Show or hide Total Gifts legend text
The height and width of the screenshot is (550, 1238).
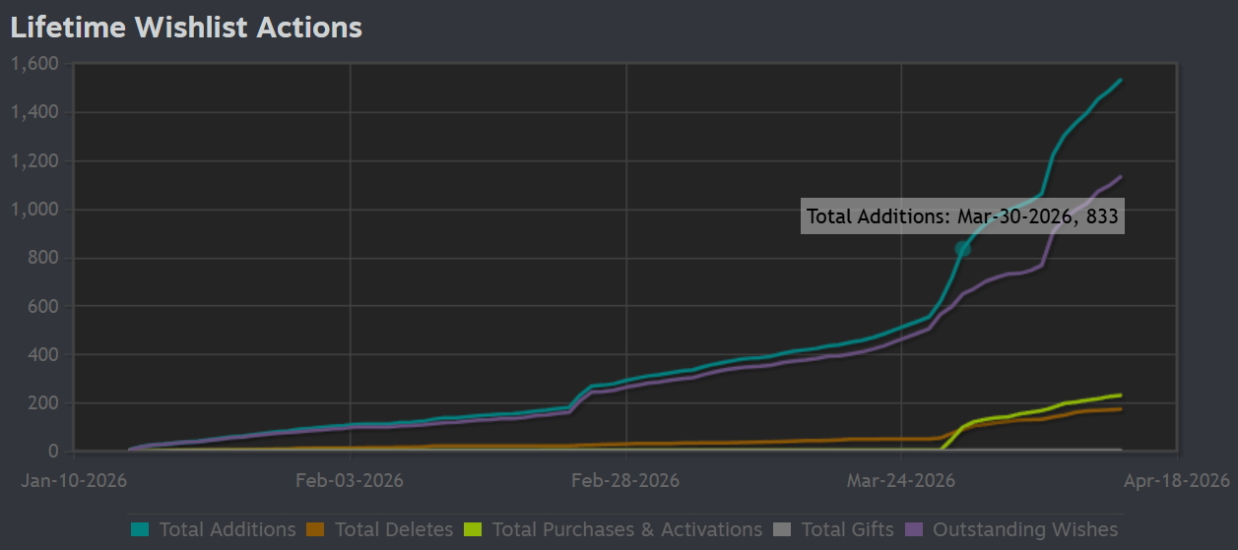(847, 530)
